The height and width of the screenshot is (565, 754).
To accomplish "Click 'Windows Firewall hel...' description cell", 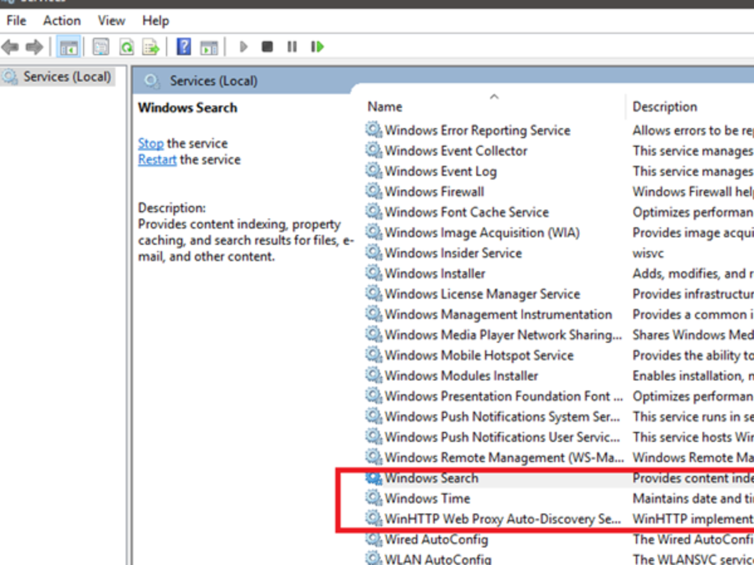I will coord(693,191).
